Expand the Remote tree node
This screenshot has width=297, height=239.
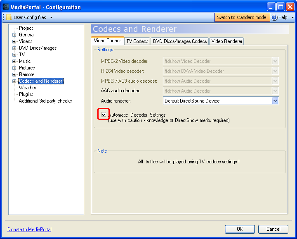(x=14, y=75)
